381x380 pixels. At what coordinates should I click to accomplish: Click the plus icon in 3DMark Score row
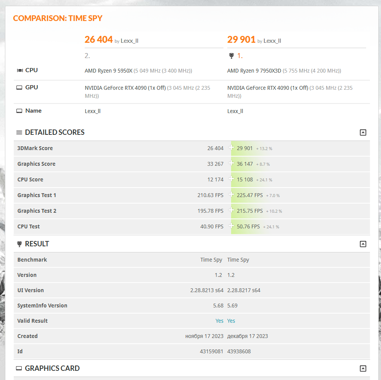coord(231,148)
